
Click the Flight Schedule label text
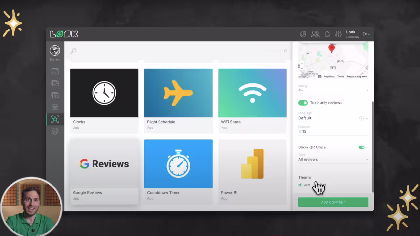tap(161, 122)
